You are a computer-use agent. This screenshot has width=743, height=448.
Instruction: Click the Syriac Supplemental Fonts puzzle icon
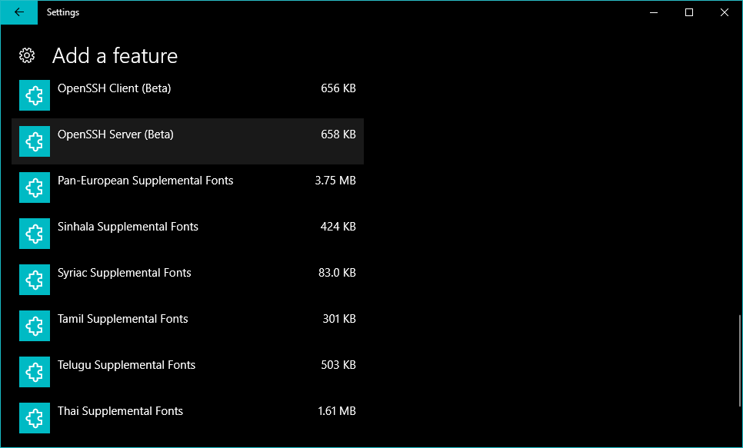click(x=35, y=280)
